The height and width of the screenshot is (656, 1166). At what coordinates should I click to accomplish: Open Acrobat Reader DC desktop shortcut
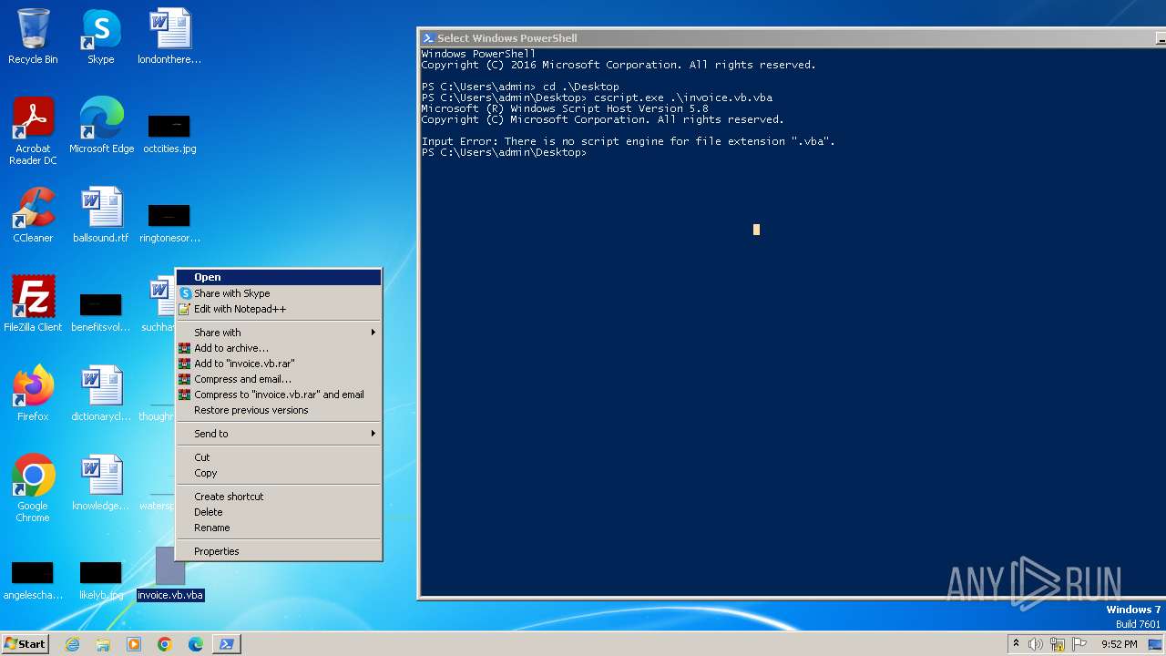33,131
